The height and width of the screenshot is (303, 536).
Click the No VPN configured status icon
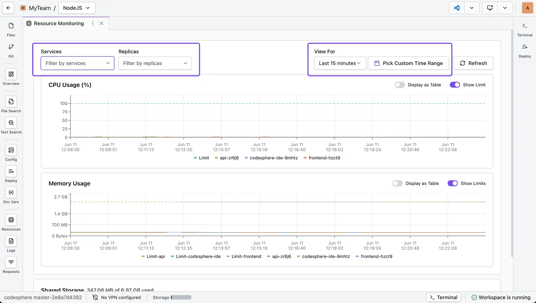point(95,298)
